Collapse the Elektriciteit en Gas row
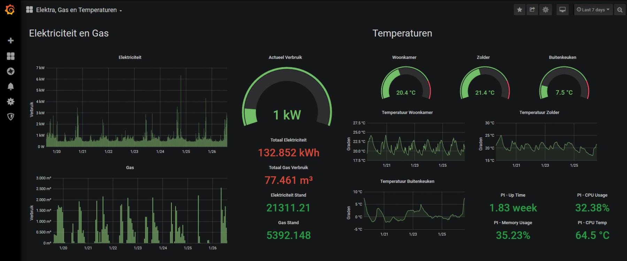627x261 pixels. tap(69, 33)
